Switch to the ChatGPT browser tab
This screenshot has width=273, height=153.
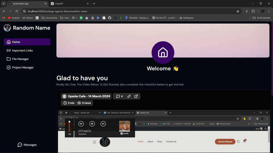tap(70, 4)
